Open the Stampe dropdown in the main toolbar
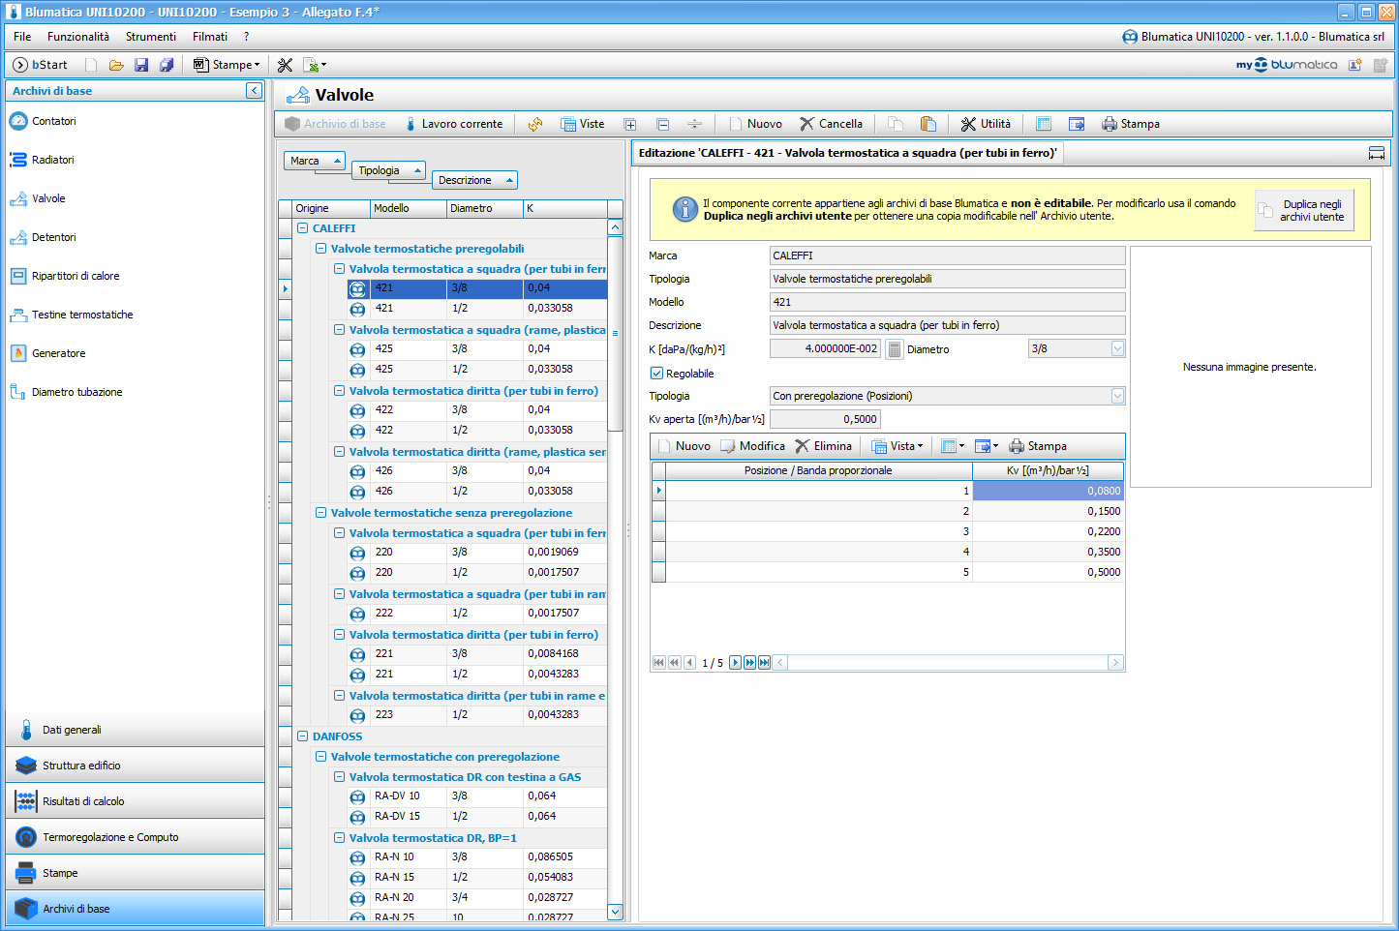 coord(227,65)
